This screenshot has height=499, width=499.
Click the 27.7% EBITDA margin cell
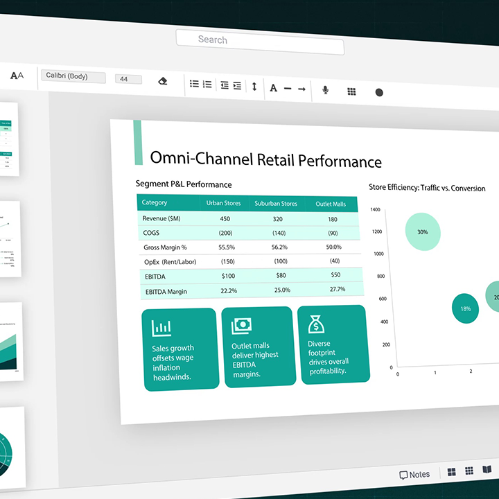tap(338, 289)
